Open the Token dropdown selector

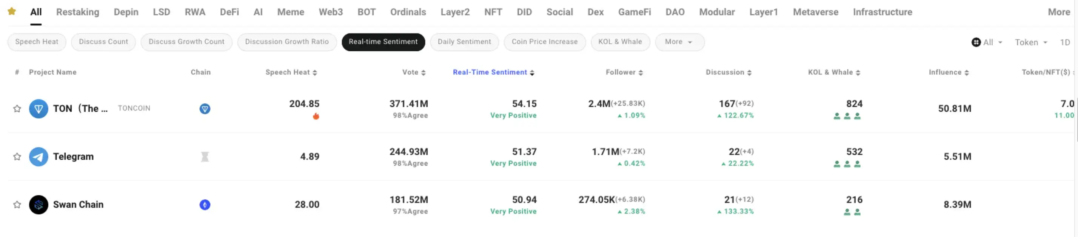1030,42
